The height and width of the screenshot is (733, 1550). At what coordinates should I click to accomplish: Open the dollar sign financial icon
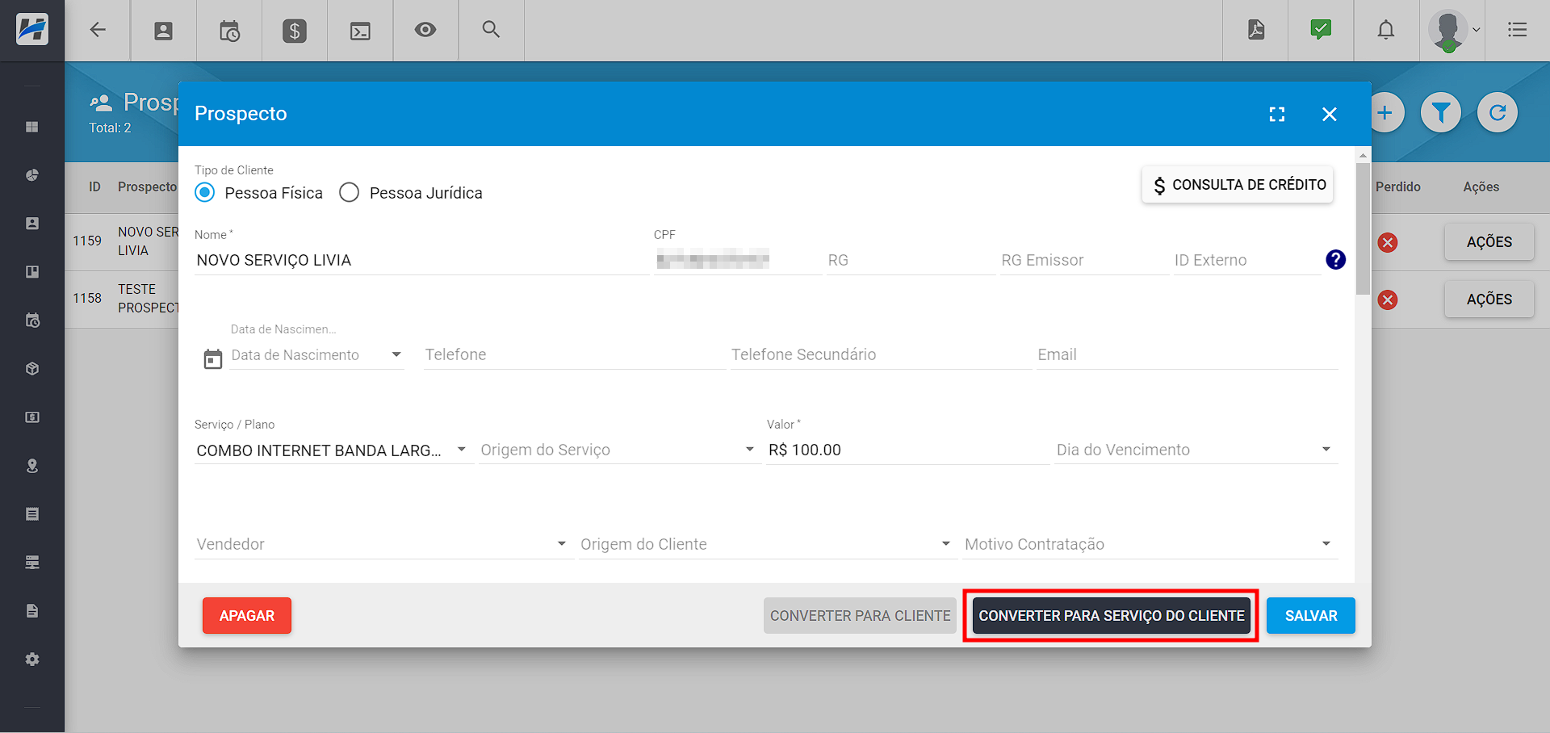click(x=294, y=31)
